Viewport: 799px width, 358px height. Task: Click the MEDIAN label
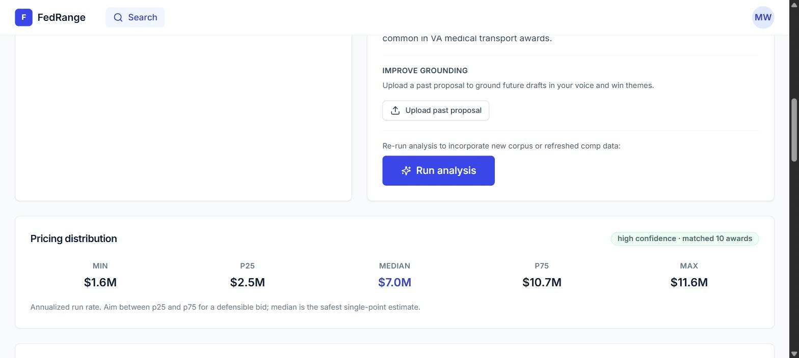394,266
